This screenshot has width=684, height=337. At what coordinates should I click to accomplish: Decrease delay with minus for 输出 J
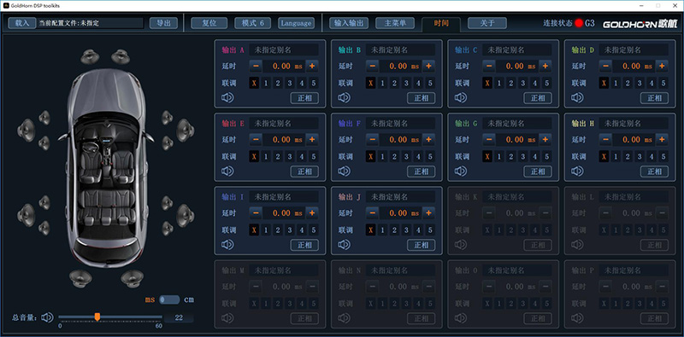tap(372, 213)
